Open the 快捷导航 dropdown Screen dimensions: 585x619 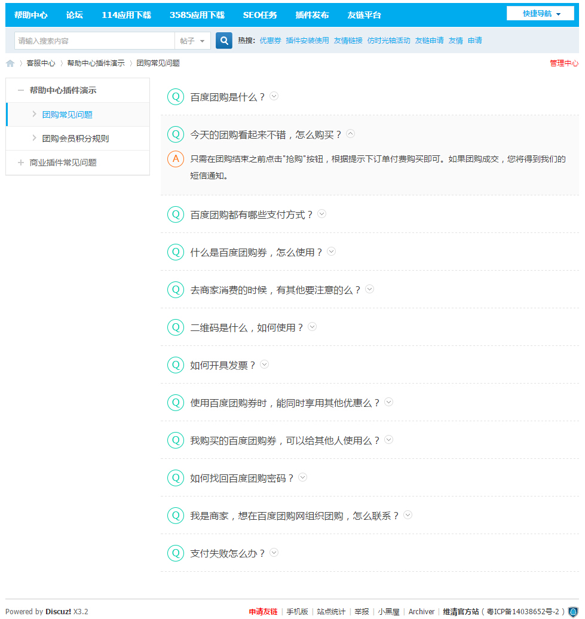coord(540,14)
